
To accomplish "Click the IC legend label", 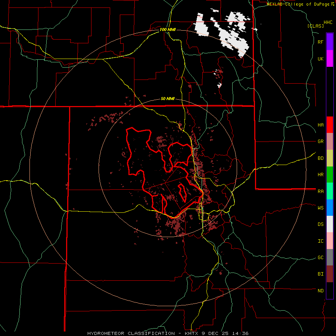I will pos(320,241).
